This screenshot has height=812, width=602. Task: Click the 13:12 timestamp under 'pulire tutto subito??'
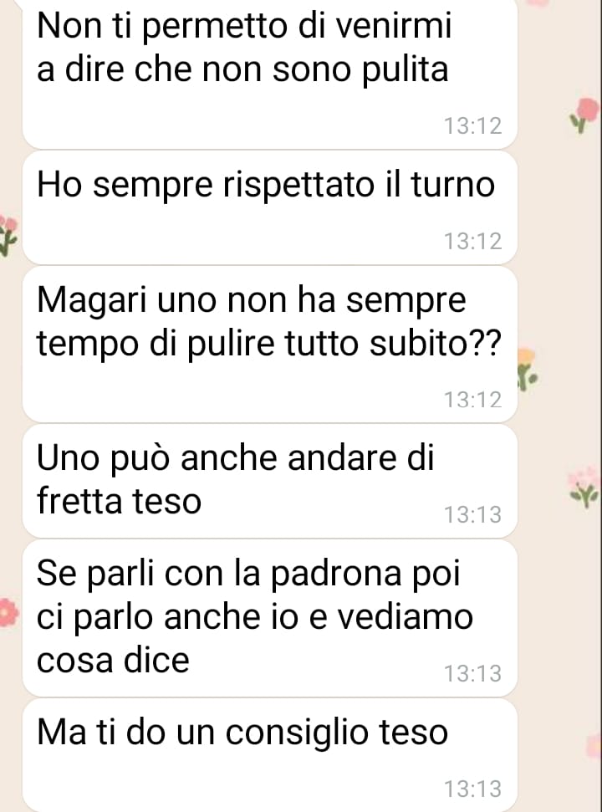point(473,400)
